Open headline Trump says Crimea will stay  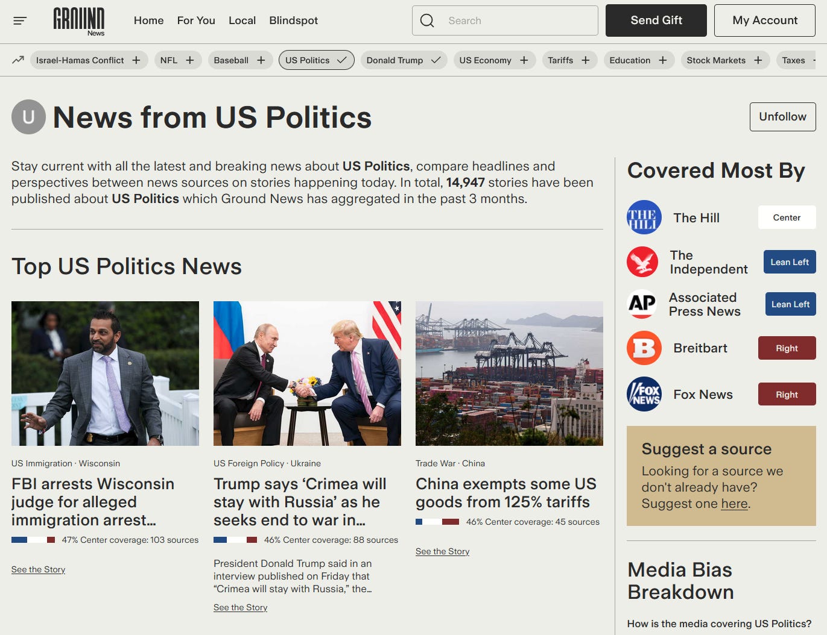pos(300,502)
